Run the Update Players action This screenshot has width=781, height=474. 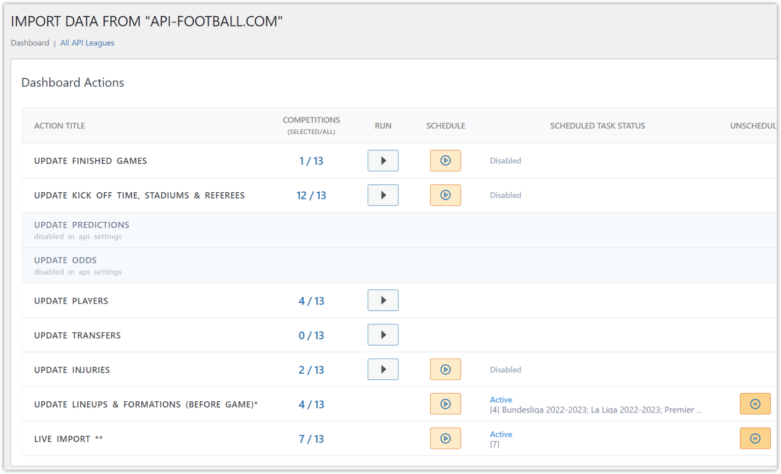pyautogui.click(x=382, y=300)
